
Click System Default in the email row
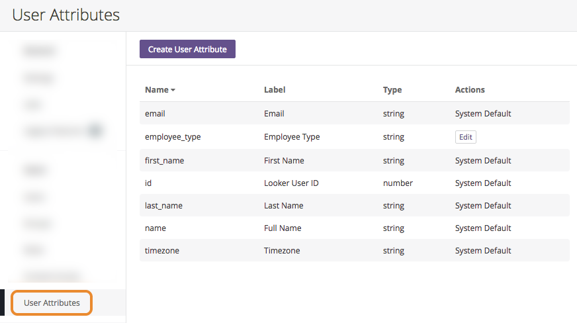pos(483,114)
